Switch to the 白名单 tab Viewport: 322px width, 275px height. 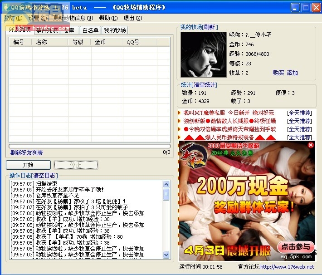(x=90, y=30)
